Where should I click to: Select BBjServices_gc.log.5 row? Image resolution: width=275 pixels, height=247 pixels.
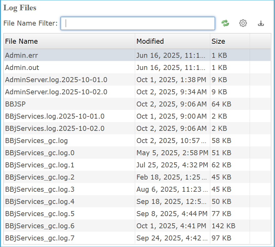pyautogui.click(x=40, y=214)
